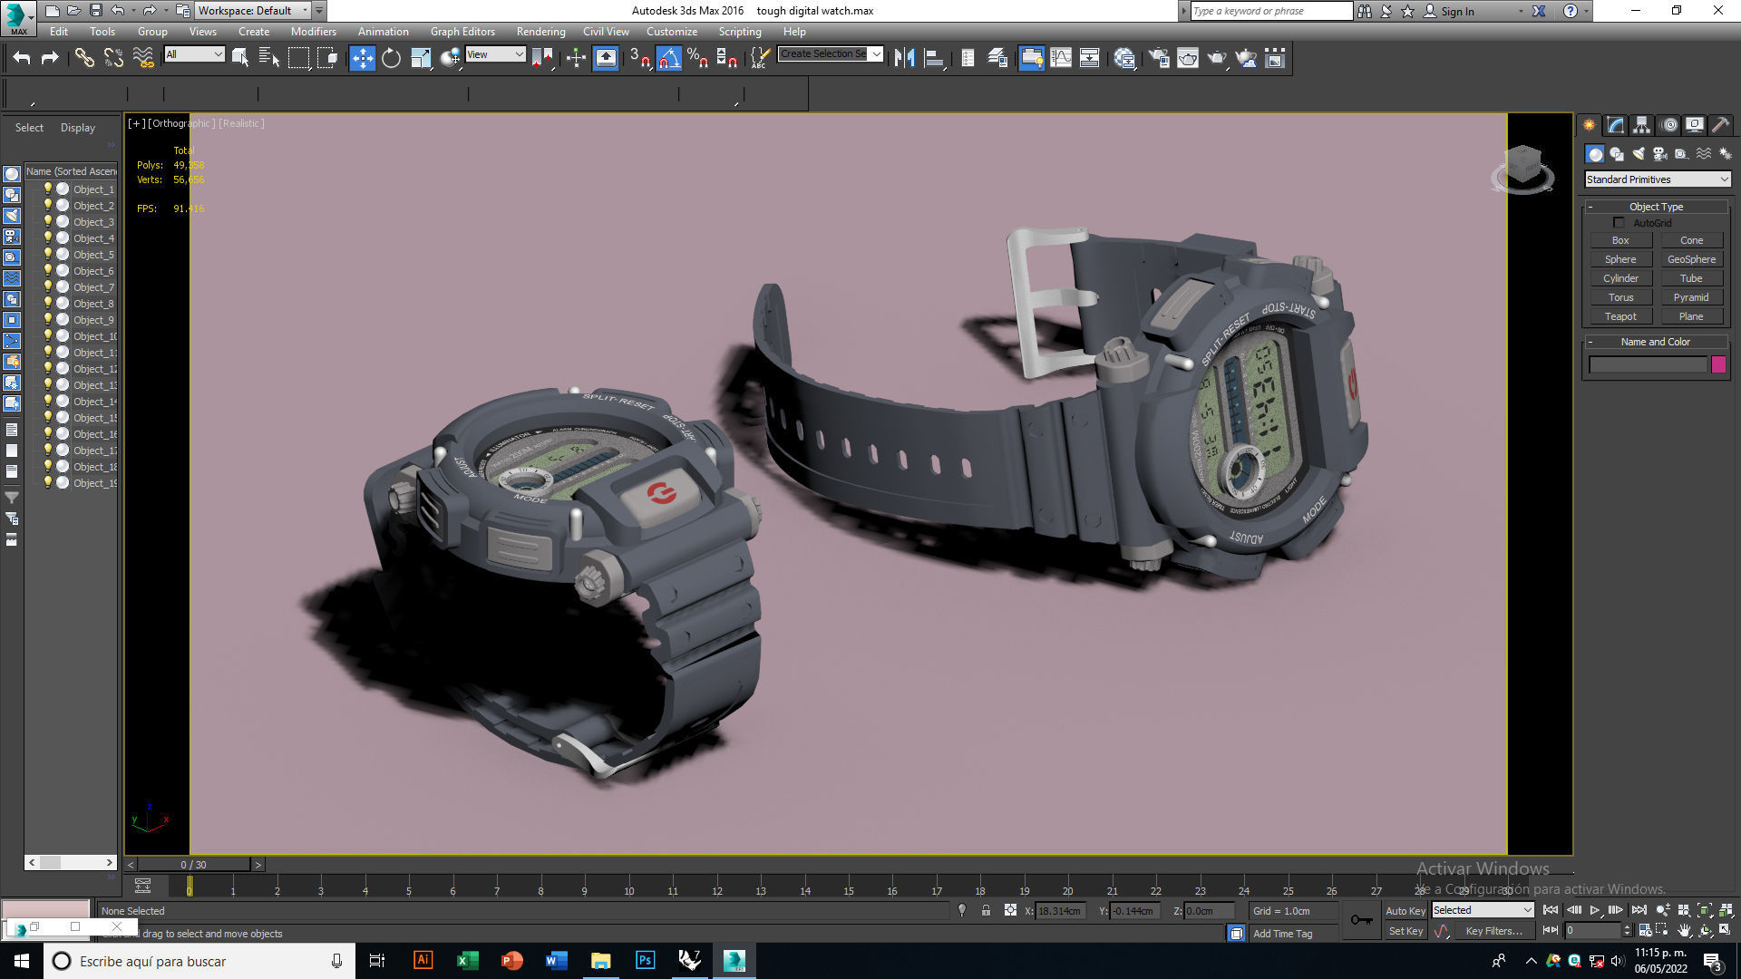Screen dimensions: 1741x979
Task: Click the Name and Color text field
Action: [1648, 364]
